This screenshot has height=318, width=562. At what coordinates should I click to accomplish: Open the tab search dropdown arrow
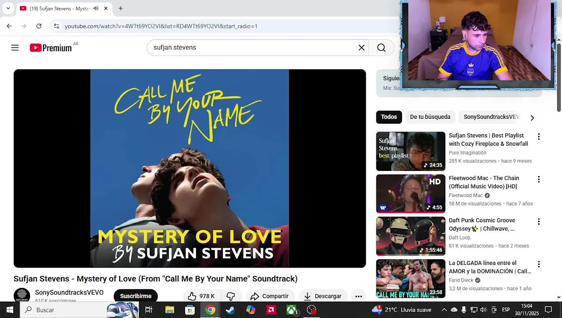[8, 8]
